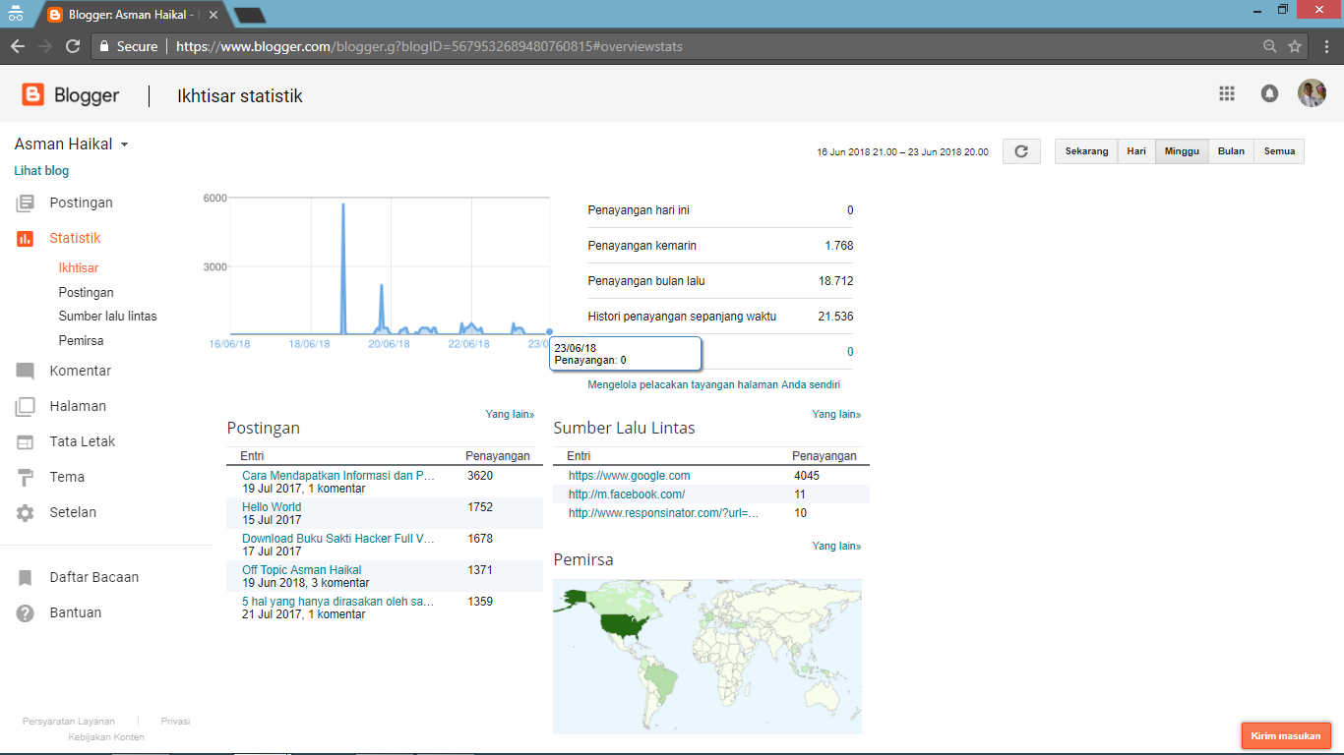This screenshot has height=755, width=1344.
Task: Select the Hari time range
Action: (1136, 151)
